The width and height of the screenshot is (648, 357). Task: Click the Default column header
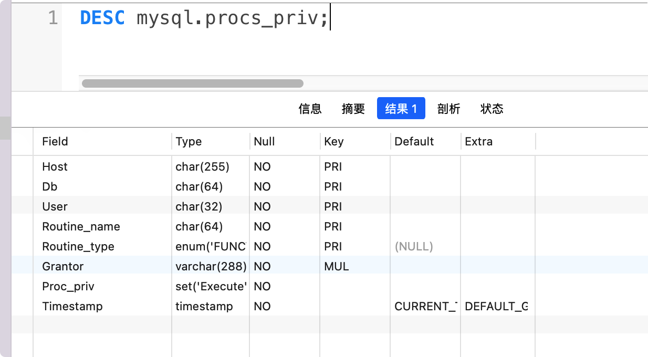[414, 141]
